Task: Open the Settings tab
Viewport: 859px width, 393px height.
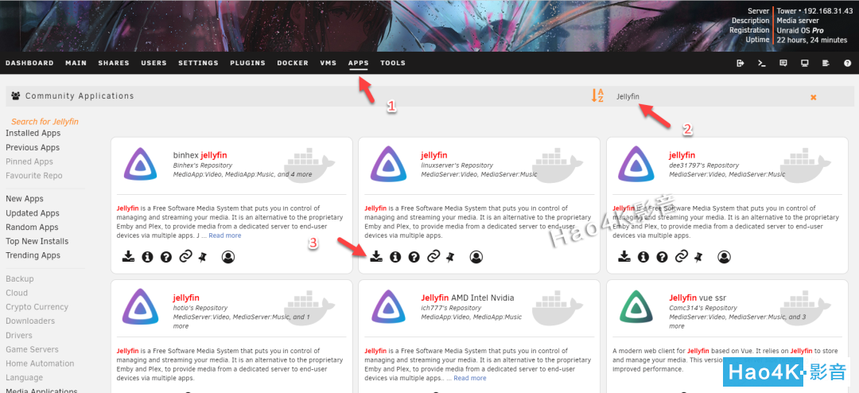Action: [x=198, y=63]
